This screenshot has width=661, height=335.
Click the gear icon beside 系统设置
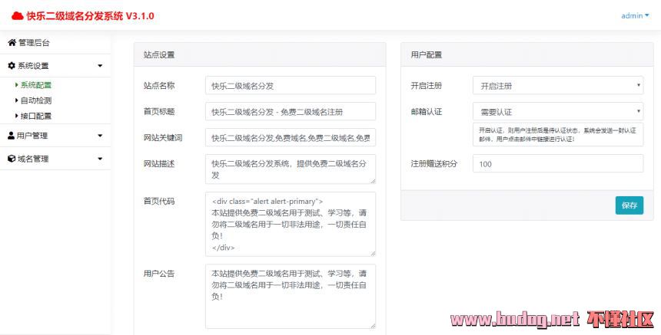[12, 66]
